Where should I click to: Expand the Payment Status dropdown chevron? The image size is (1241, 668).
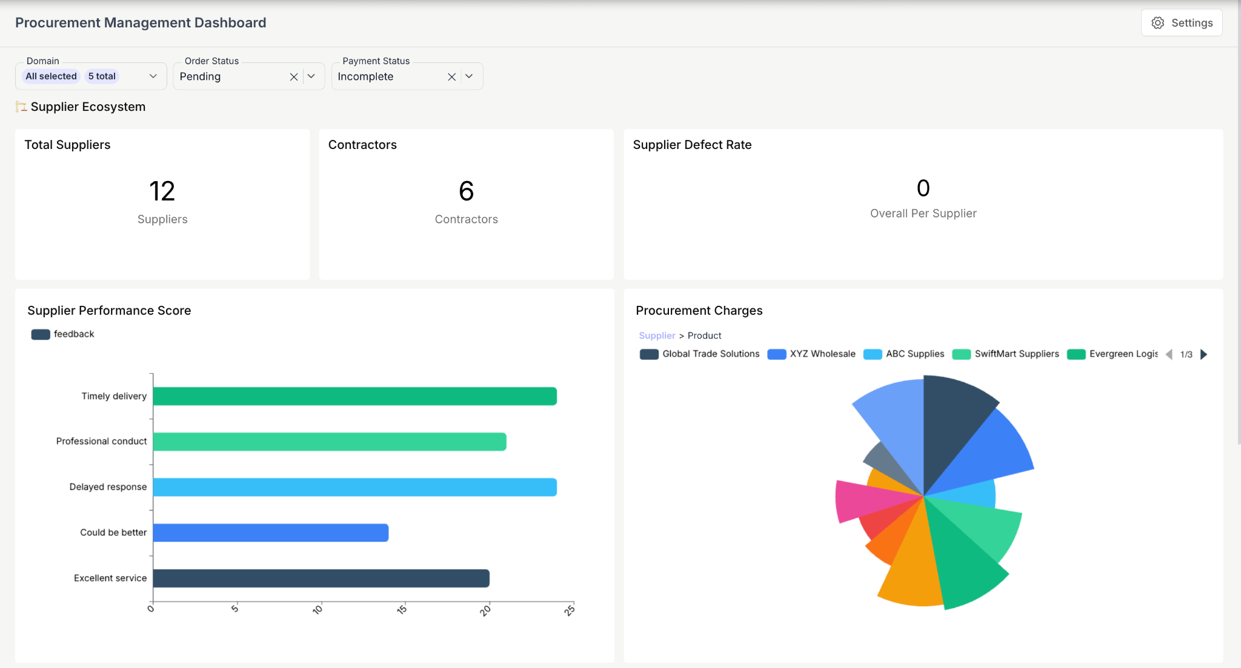pos(469,76)
